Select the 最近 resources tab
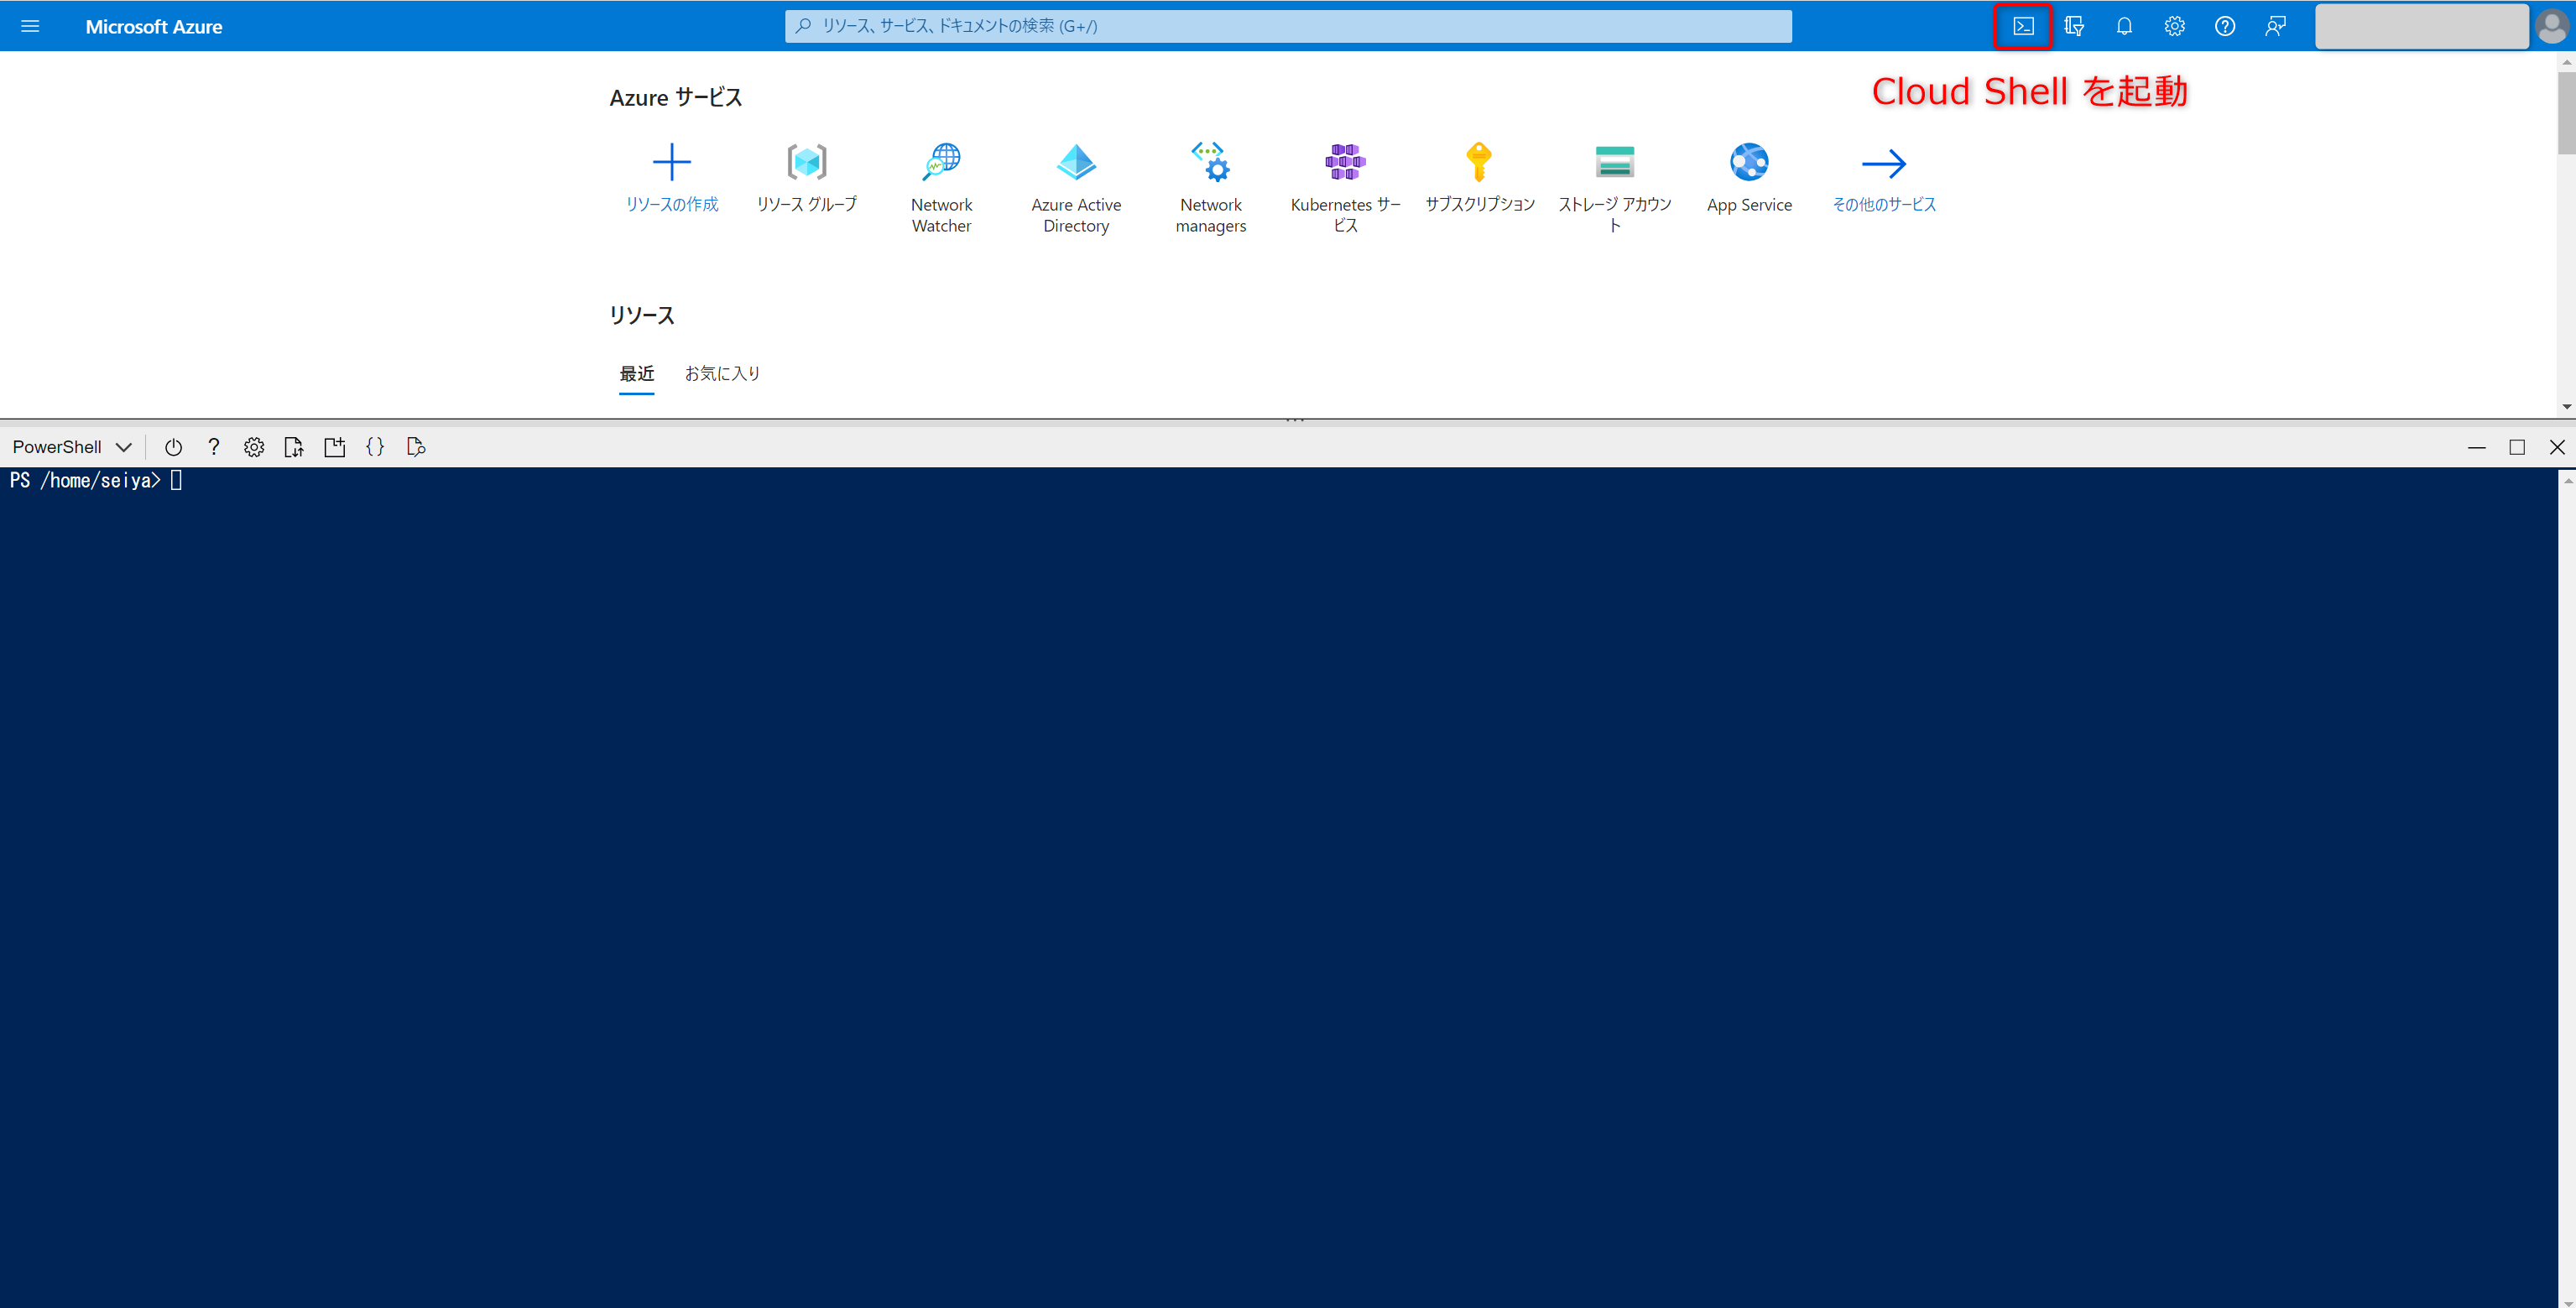Screen dimensions: 2576x1308 pos(636,373)
